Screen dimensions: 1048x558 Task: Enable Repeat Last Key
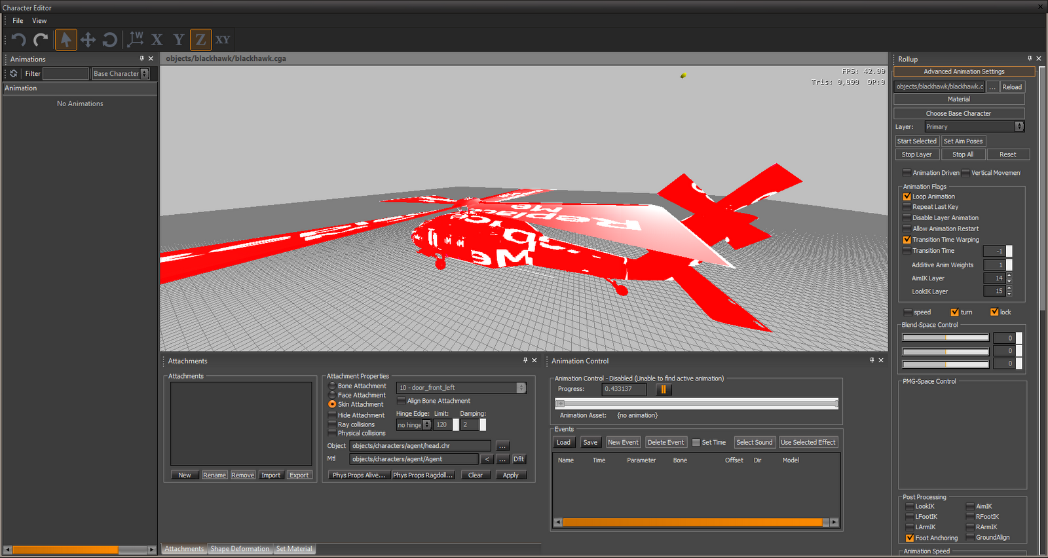pos(907,207)
